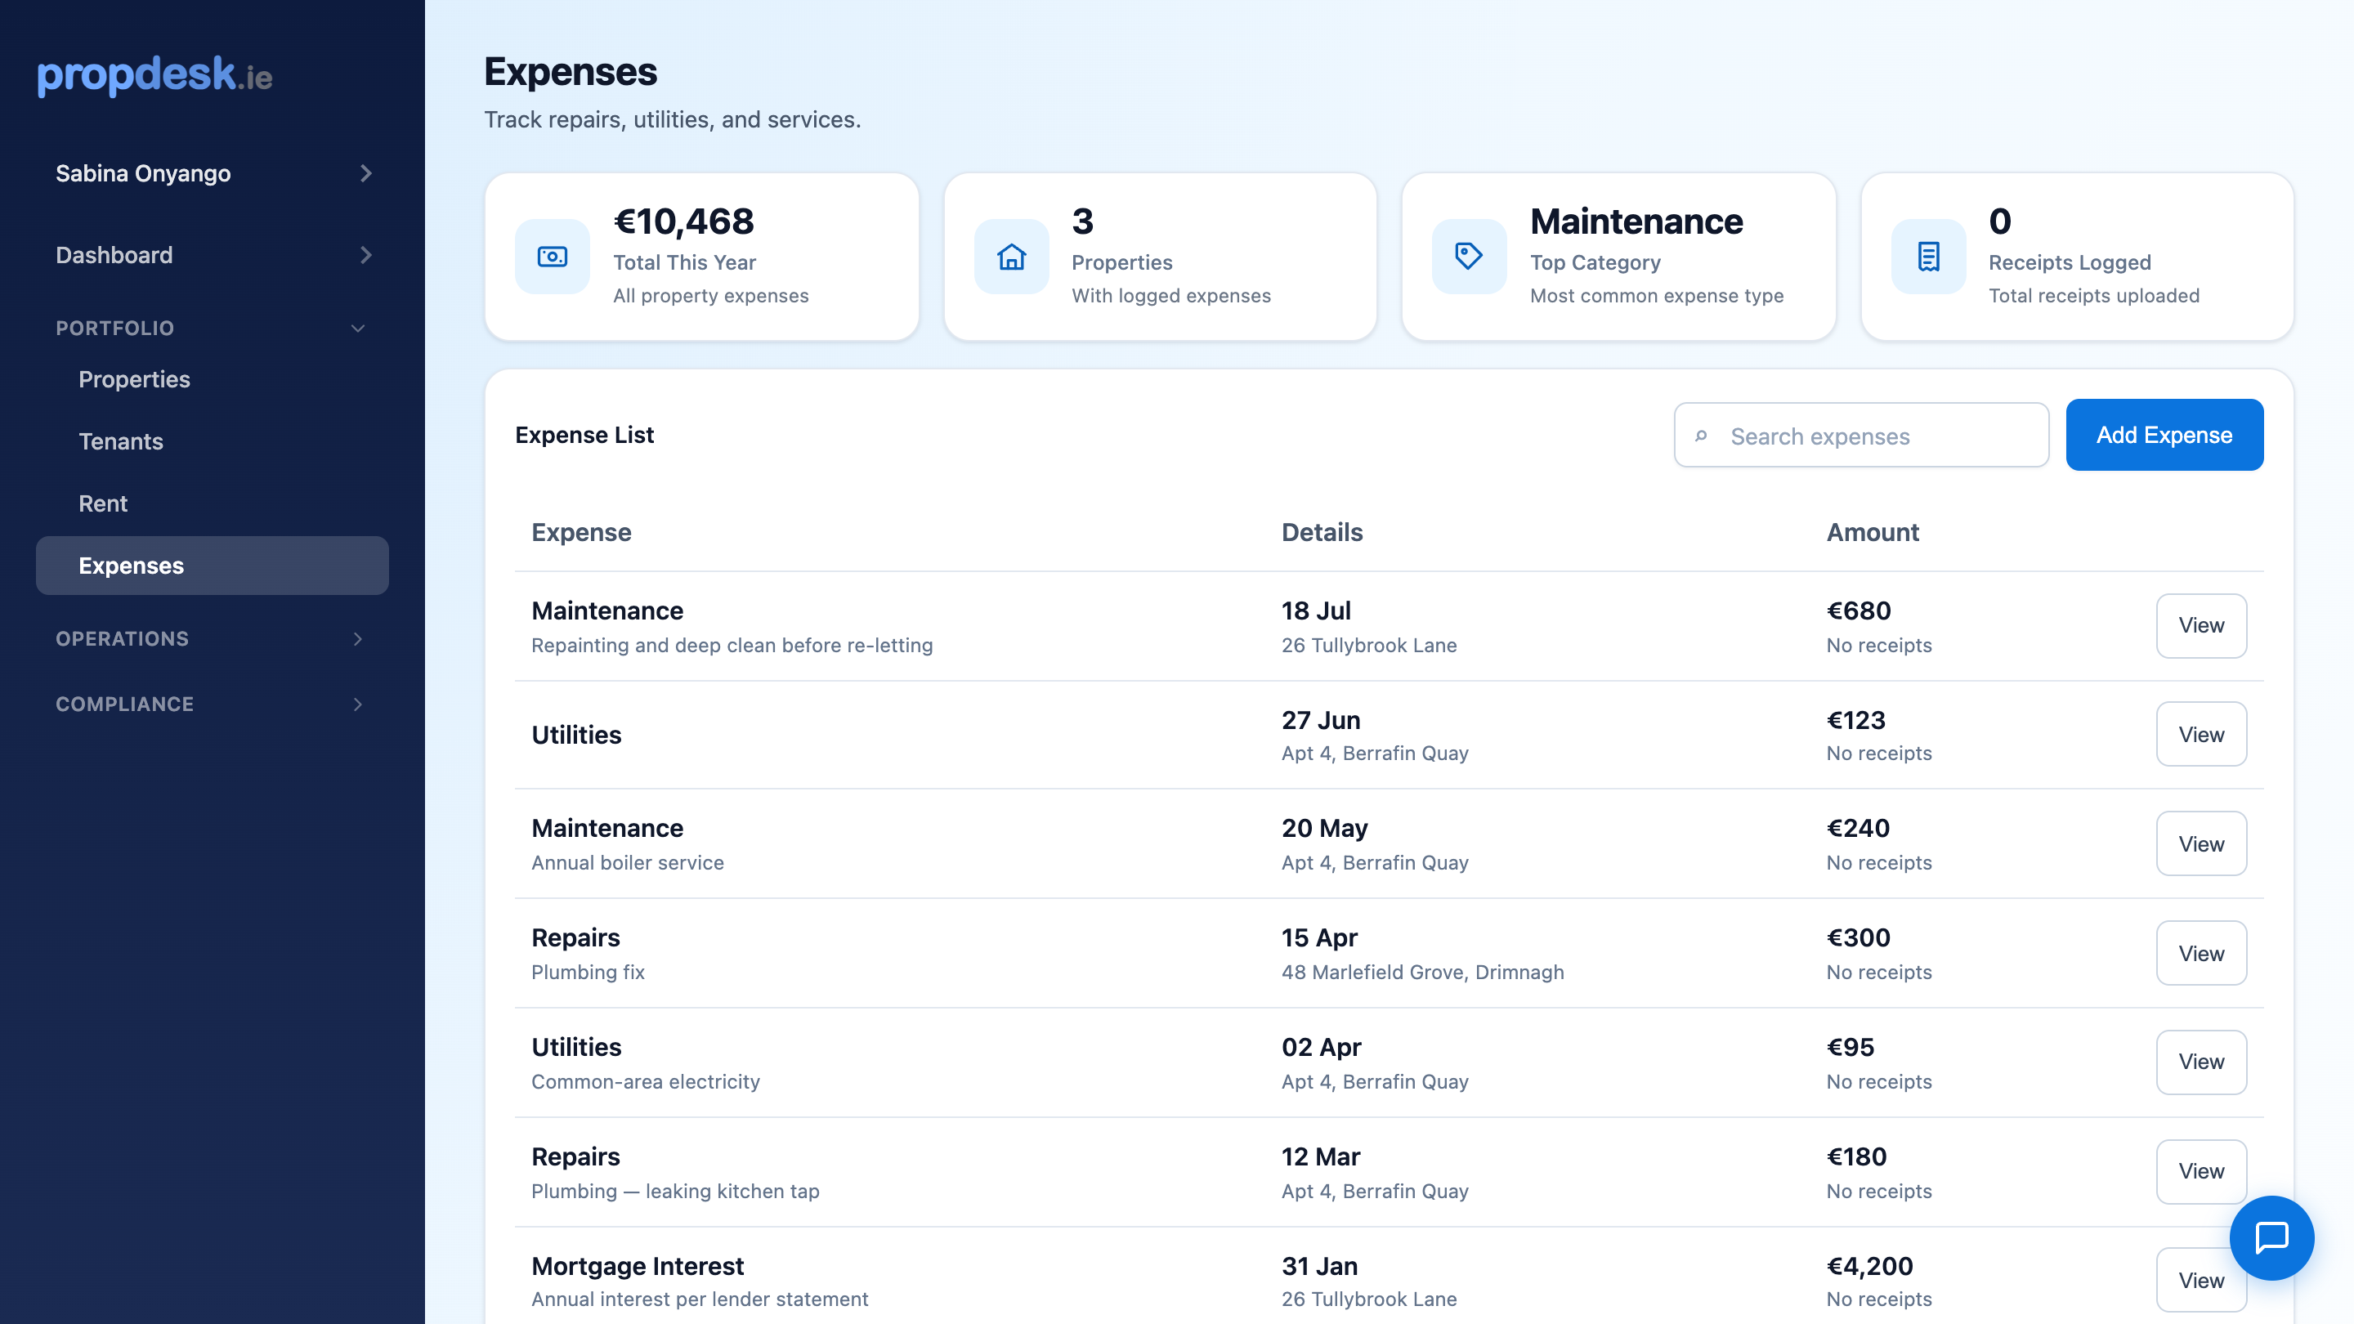View the €95 Common-area electricity expense

2200,1062
